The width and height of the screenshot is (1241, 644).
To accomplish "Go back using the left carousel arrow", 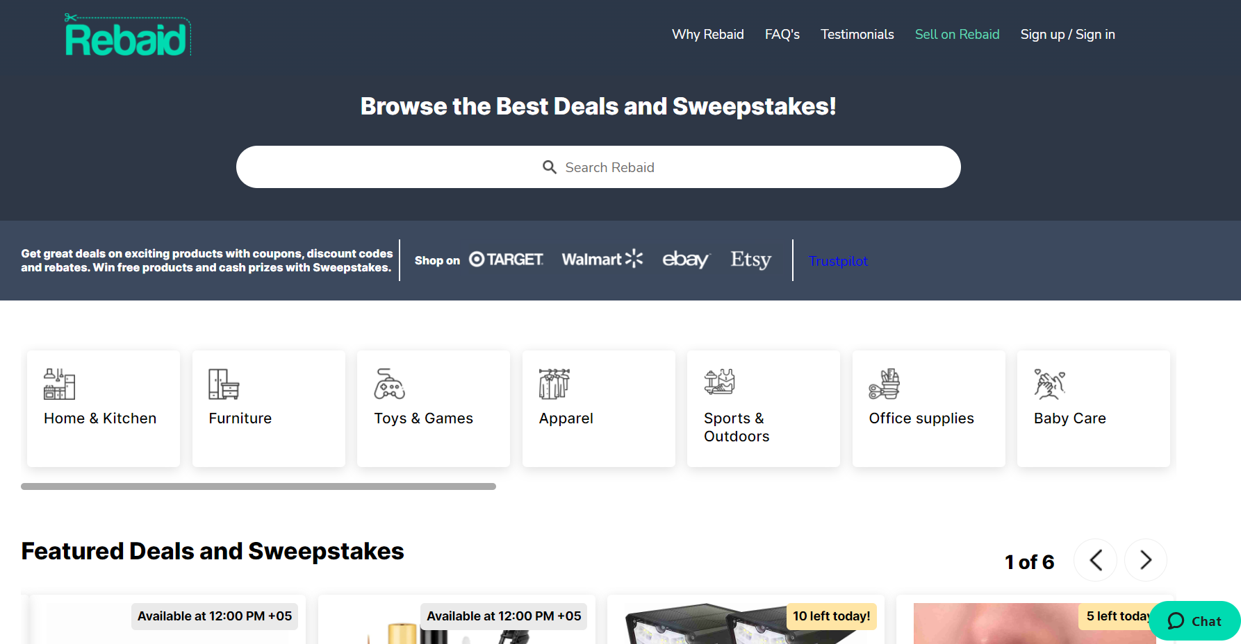I will 1095,560.
